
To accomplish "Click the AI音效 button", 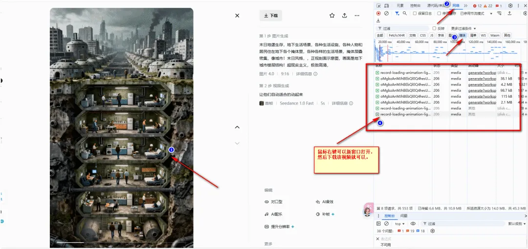I will point(324,202).
